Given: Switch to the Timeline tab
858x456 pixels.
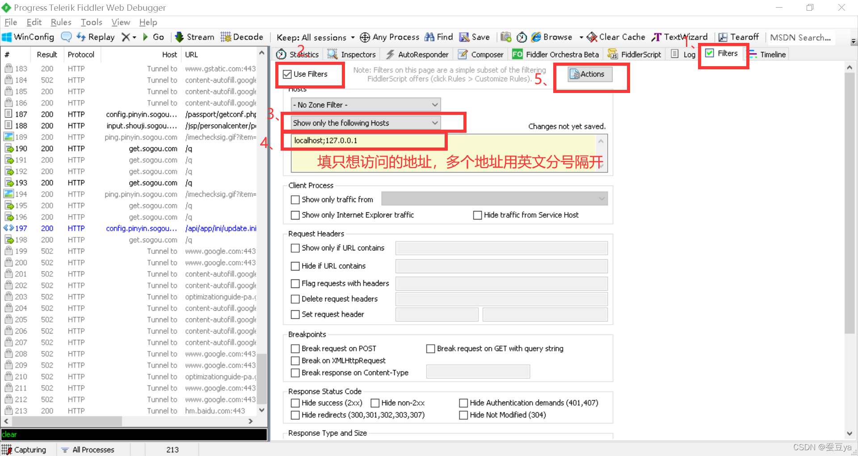Looking at the screenshot, I should pyautogui.click(x=767, y=55).
